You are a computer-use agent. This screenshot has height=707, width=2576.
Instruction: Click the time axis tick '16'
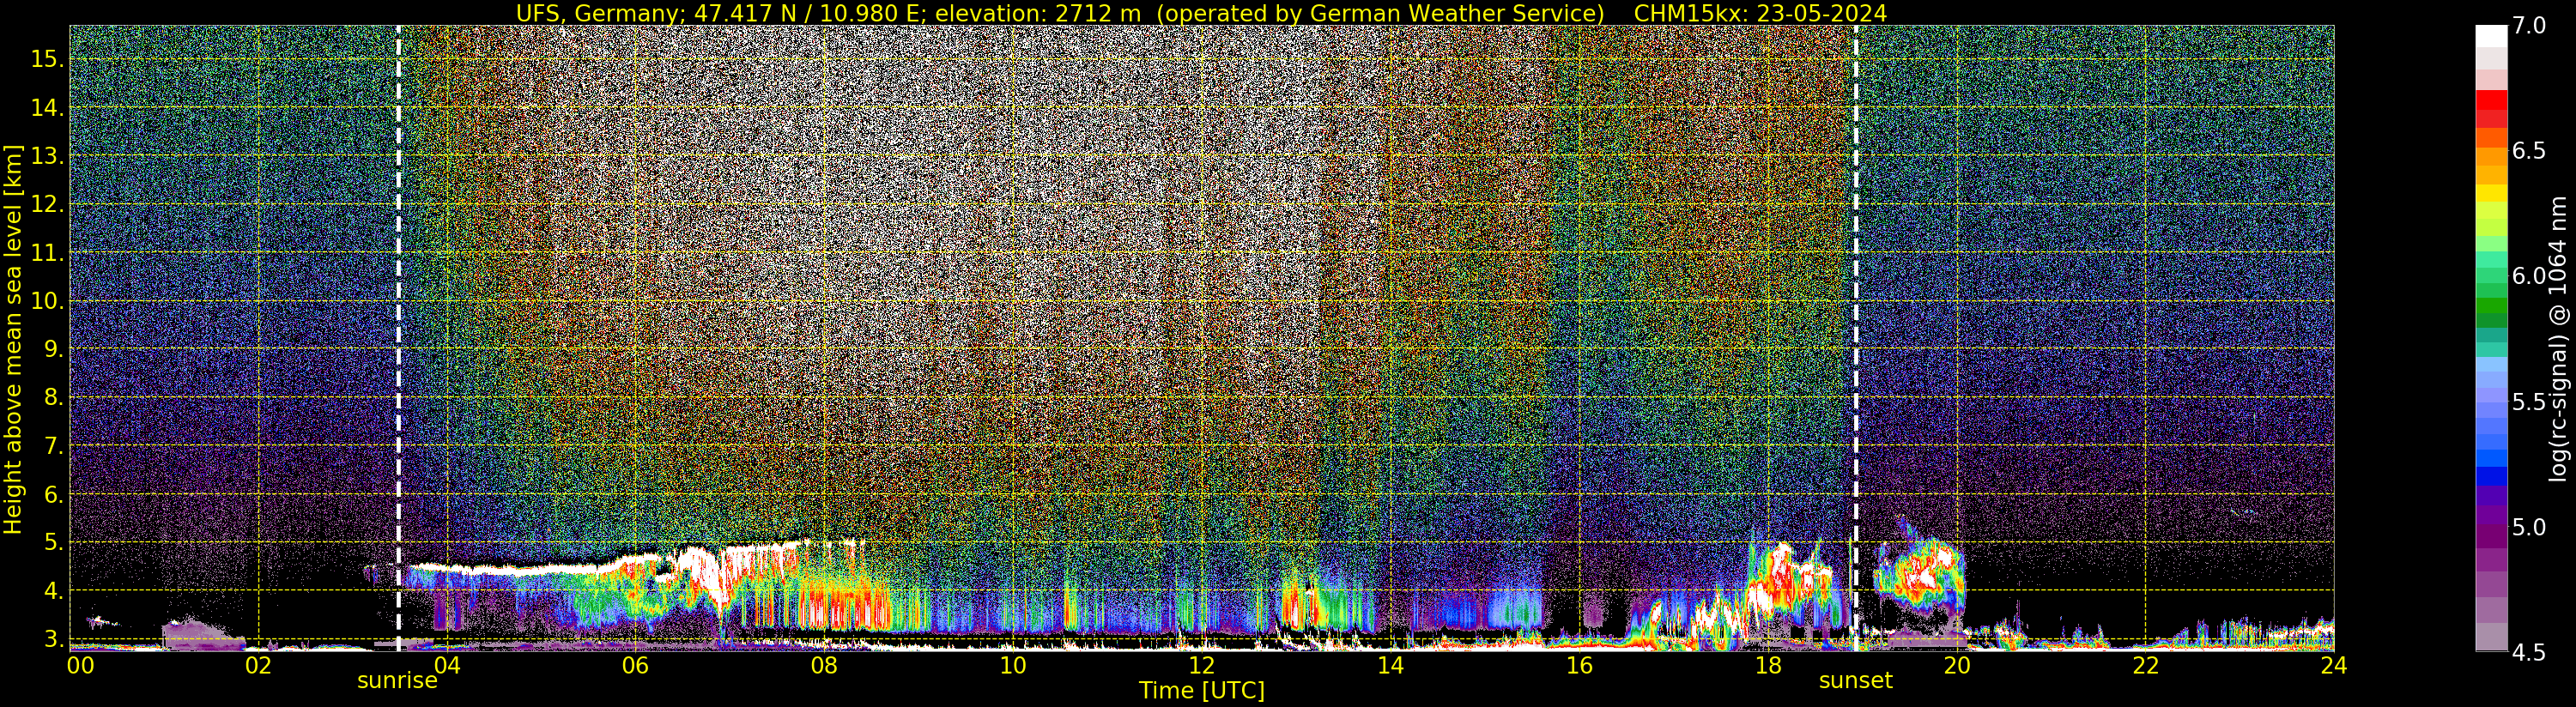(x=1579, y=665)
